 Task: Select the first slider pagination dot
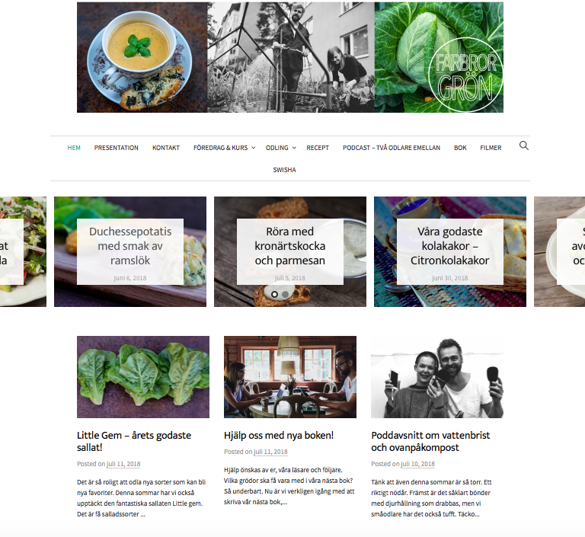pyautogui.click(x=274, y=295)
